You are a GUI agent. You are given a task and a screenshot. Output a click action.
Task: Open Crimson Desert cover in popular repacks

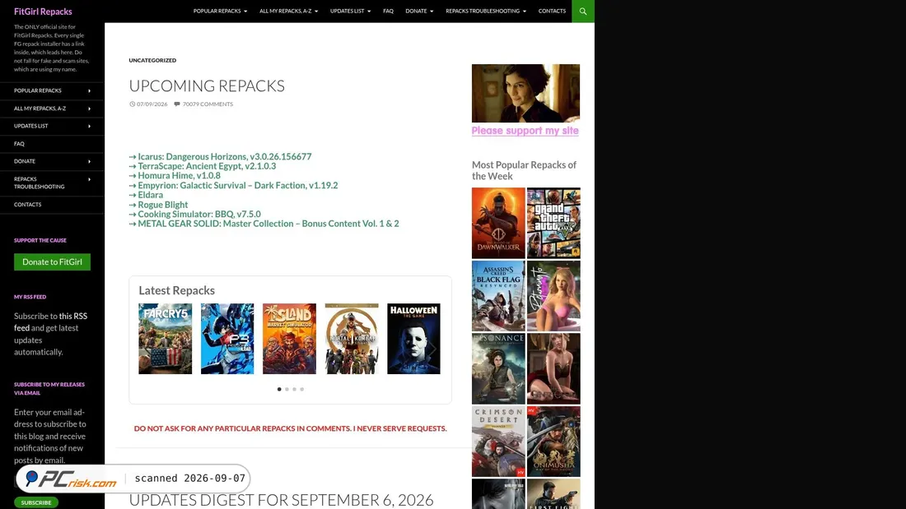click(498, 442)
